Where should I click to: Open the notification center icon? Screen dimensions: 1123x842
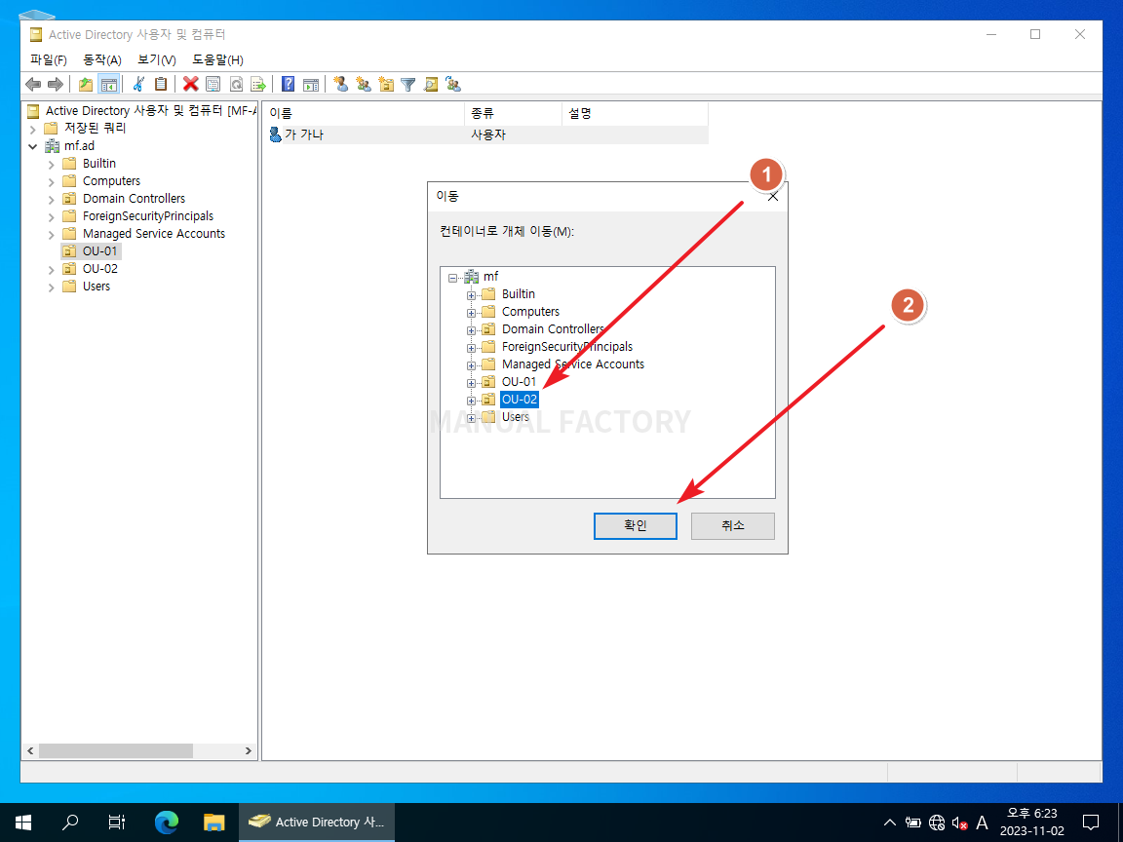tap(1091, 822)
